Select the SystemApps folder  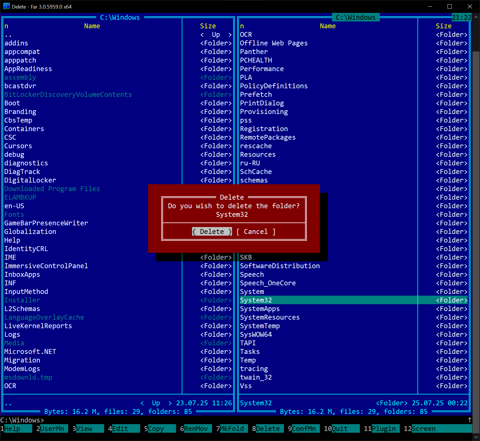(354, 309)
